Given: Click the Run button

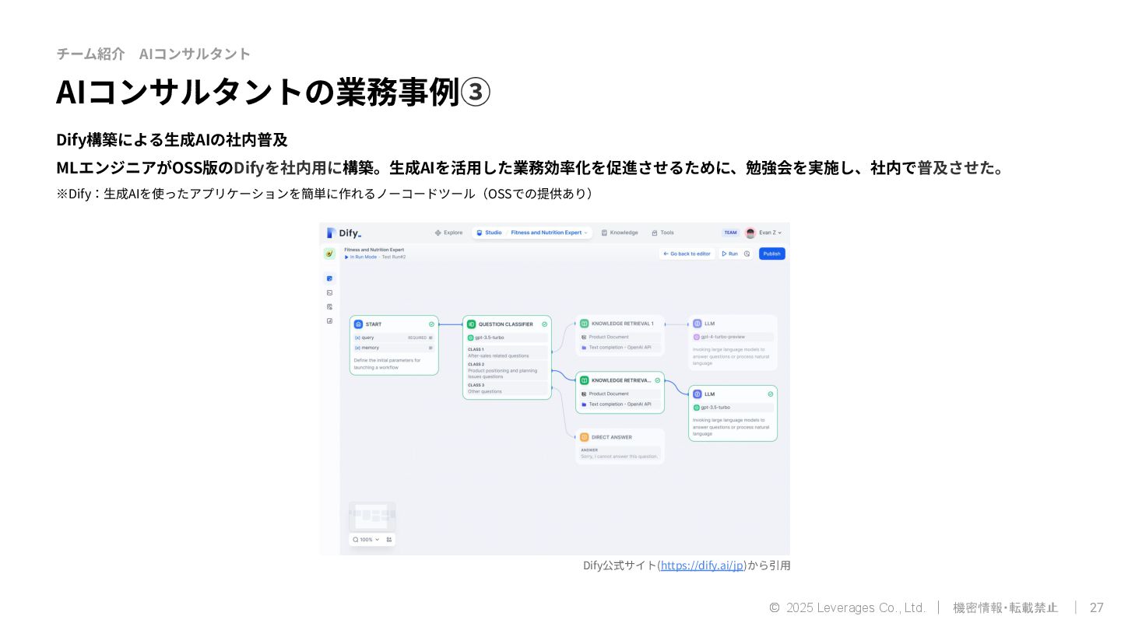Looking at the screenshot, I should point(729,254).
